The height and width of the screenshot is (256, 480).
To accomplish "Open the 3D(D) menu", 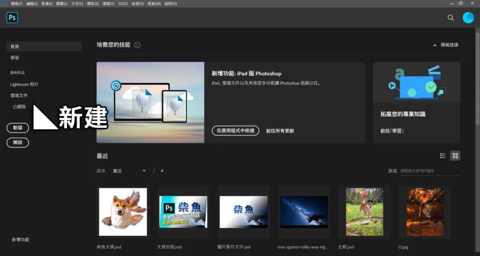I will [123, 4].
